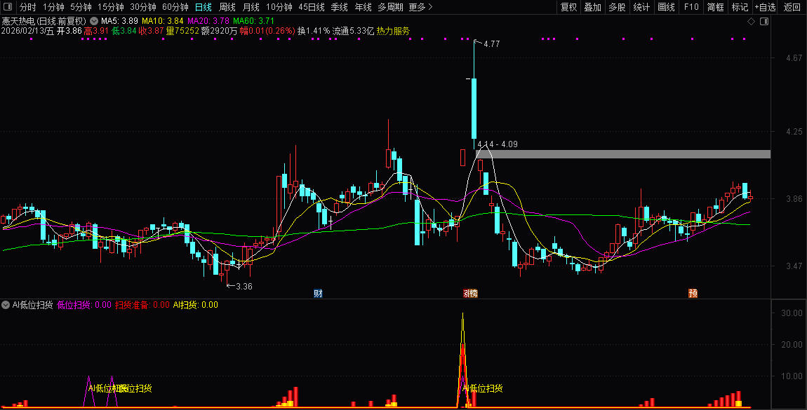Click the 4.67 price axis label
Viewport: 807px width, 410px height.
(x=794, y=58)
